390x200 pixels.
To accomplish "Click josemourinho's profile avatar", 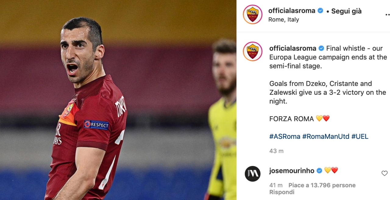I will [253, 174].
